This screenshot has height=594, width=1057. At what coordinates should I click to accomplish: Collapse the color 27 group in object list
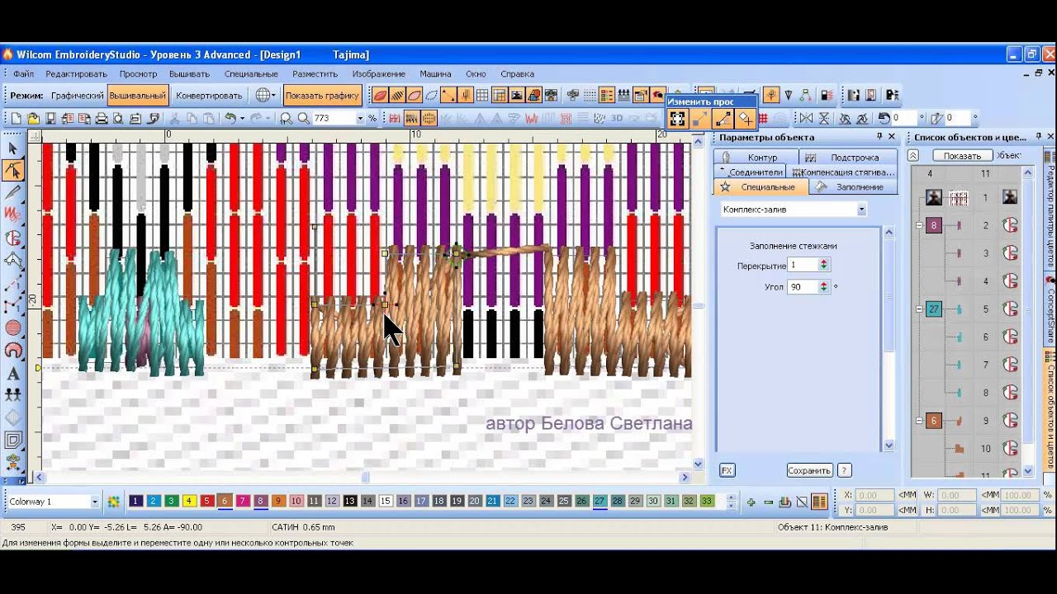920,309
